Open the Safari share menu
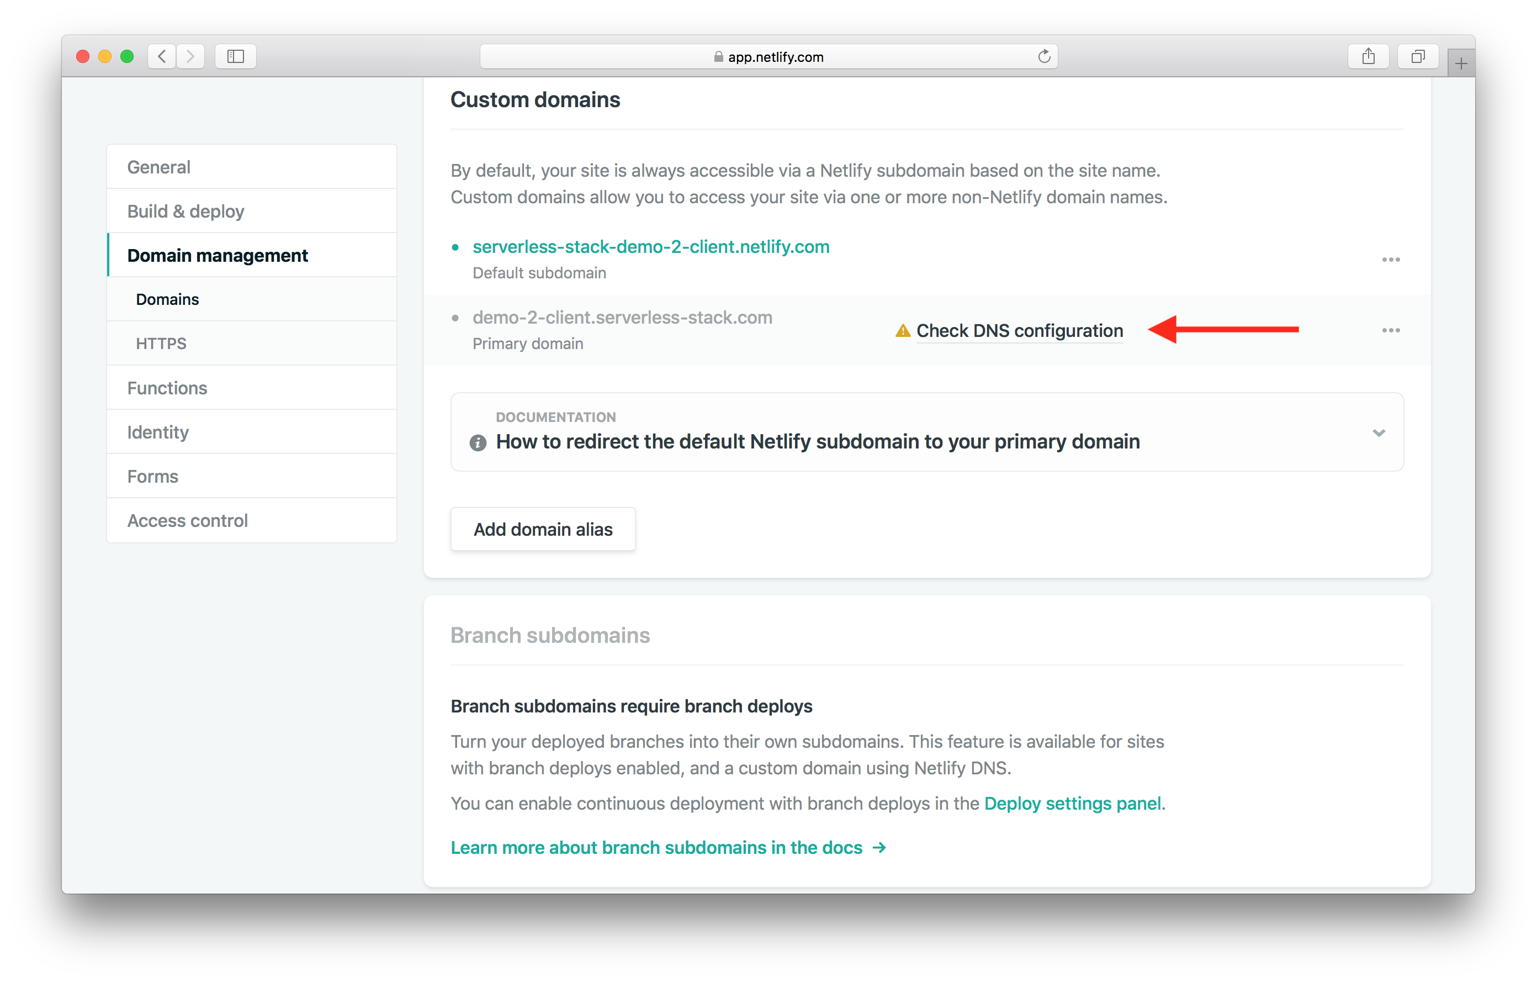 click(x=1368, y=57)
